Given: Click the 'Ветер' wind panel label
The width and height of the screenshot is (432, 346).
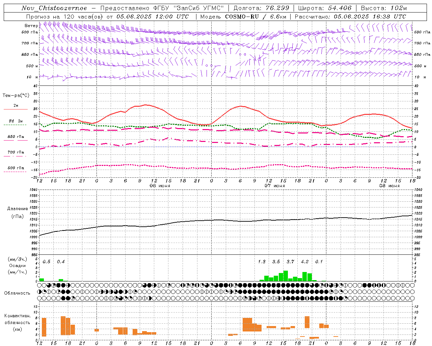Looking at the screenshot, I should (31, 26).
